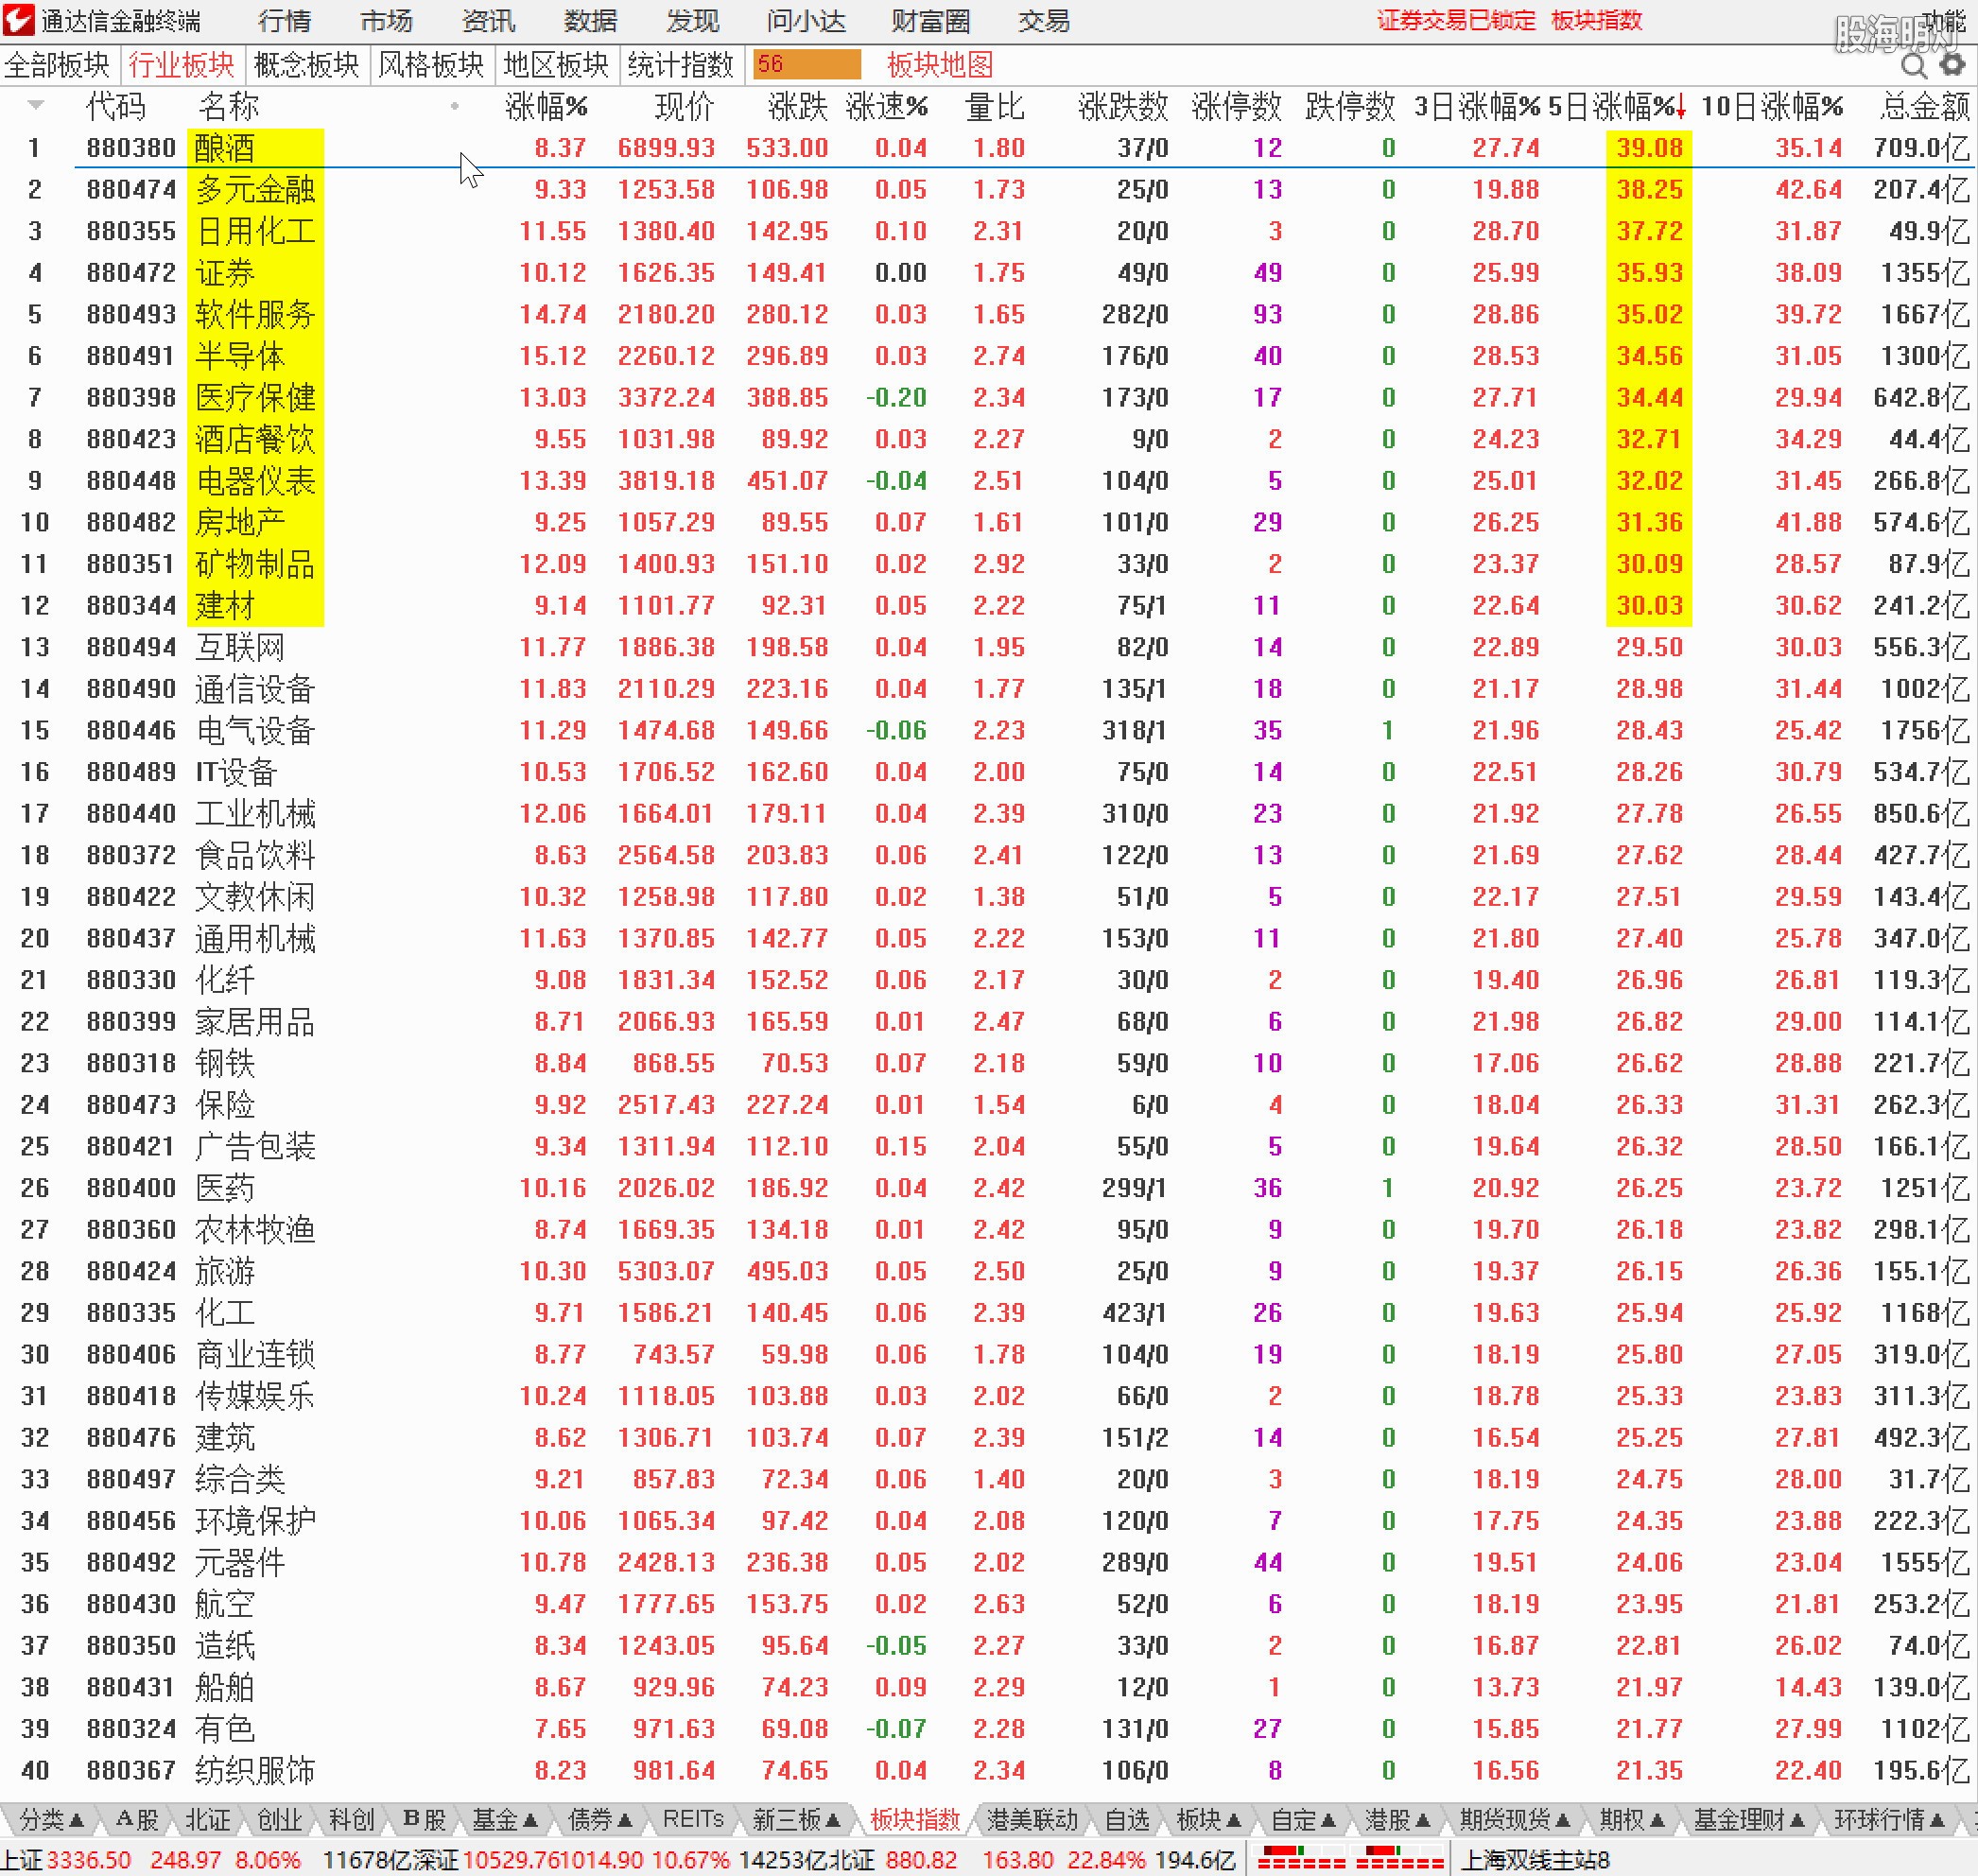Switch to 地区板块 tab
The width and height of the screenshot is (1978, 1876).
[x=555, y=65]
